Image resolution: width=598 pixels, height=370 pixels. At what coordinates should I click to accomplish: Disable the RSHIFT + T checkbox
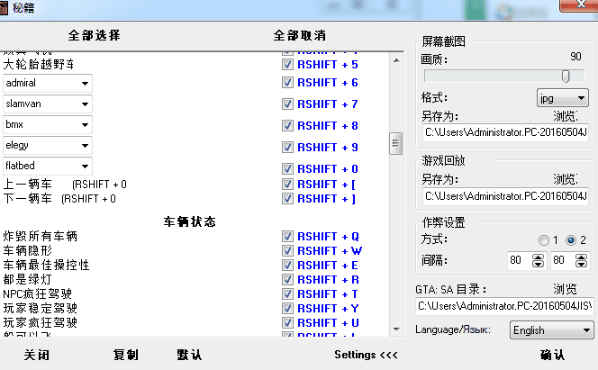coord(287,294)
